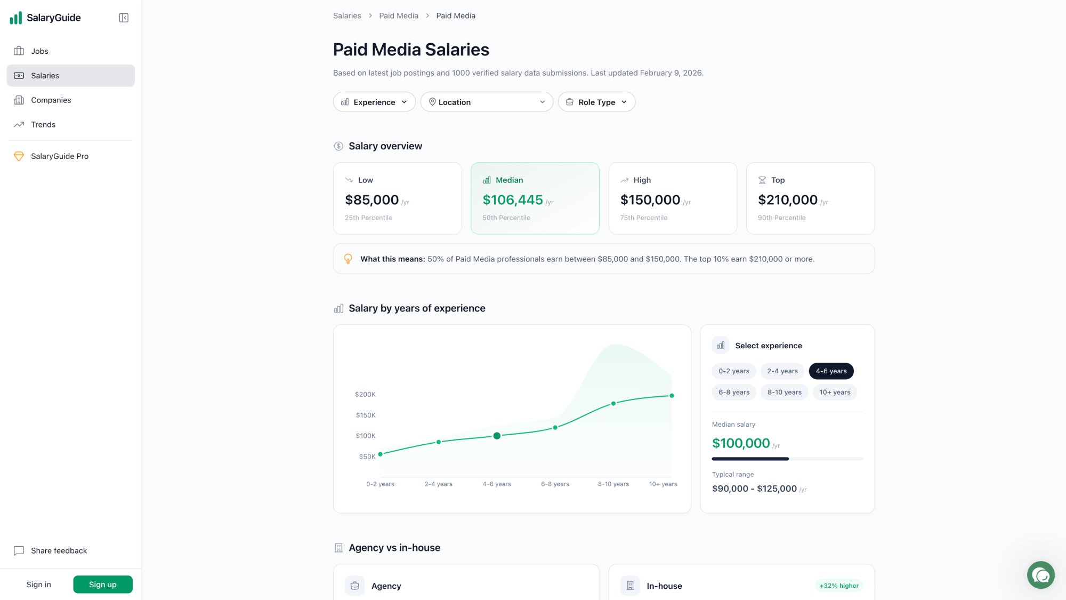
Task: Select the Salaries sidebar icon
Action: 19,75
